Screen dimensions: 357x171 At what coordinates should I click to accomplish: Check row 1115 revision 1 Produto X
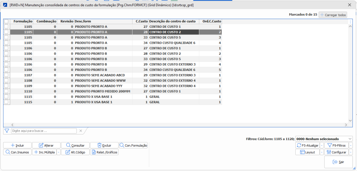(x=6, y=102)
